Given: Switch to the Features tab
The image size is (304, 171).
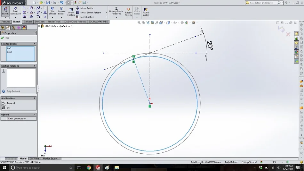Looking at the screenshot, I should click(6, 22).
